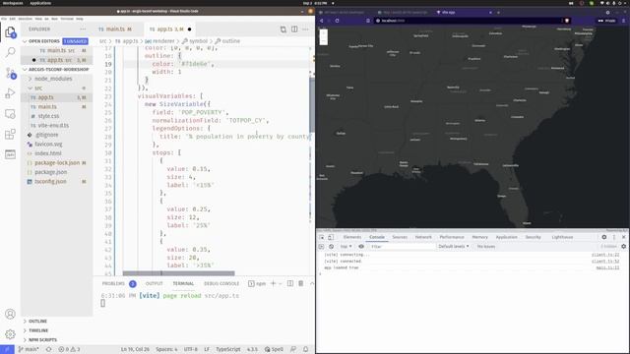The height and width of the screenshot is (354, 630).
Task: Switch to the Output panel tab
Action: pyautogui.click(x=155, y=283)
